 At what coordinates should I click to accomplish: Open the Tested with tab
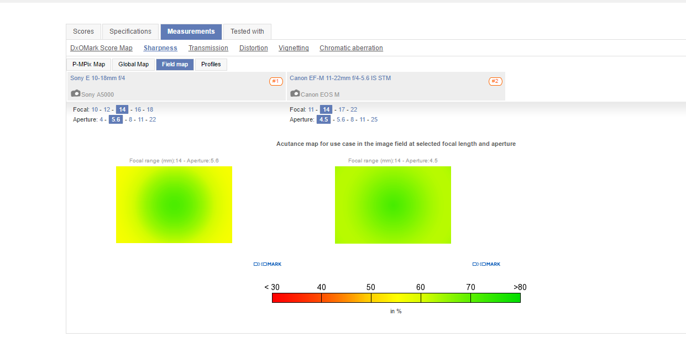pos(247,31)
